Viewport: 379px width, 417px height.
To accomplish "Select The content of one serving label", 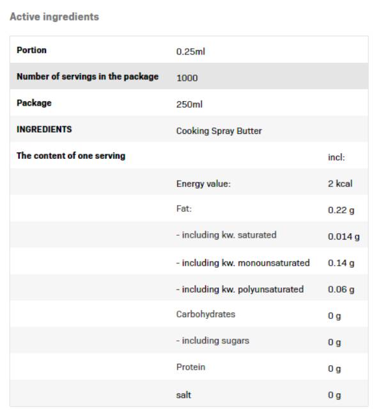I will click(x=71, y=156).
